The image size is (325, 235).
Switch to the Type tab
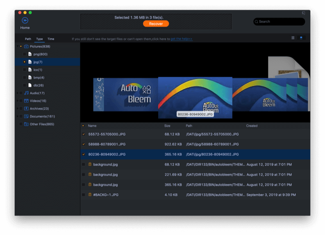(x=39, y=39)
